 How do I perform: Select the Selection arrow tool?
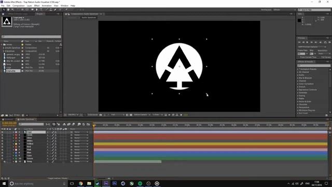[x=4, y=10]
